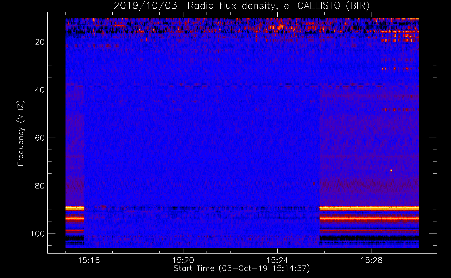Click the 15:28 time tick label
The width and height of the screenshot is (451, 278).
372,260
